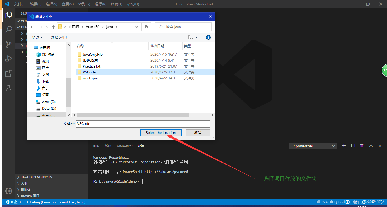The height and width of the screenshot is (207, 387).
Task: Open the Run and Debug view
Action: click(x=9, y=58)
